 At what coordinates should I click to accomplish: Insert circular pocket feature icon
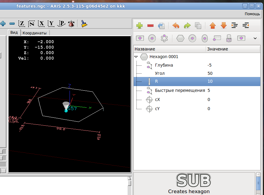coord(152,38)
